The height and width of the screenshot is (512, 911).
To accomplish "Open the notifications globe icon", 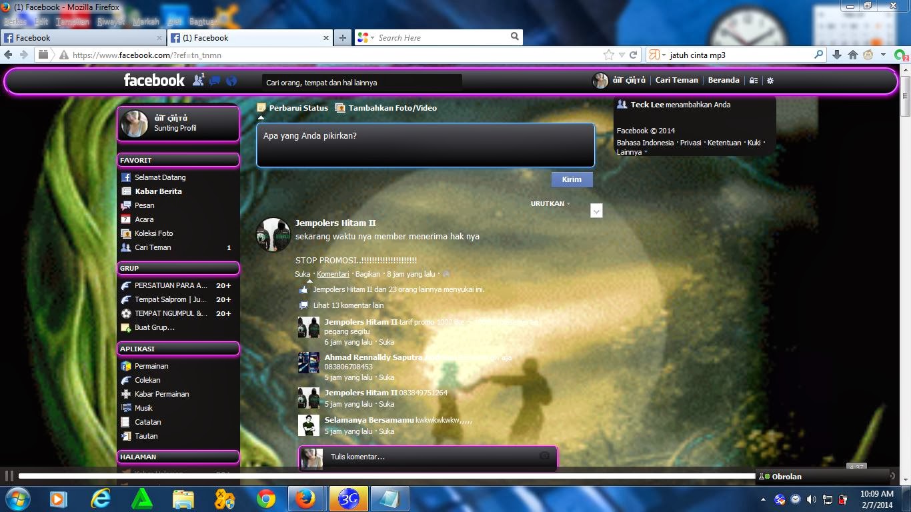I will (x=231, y=81).
